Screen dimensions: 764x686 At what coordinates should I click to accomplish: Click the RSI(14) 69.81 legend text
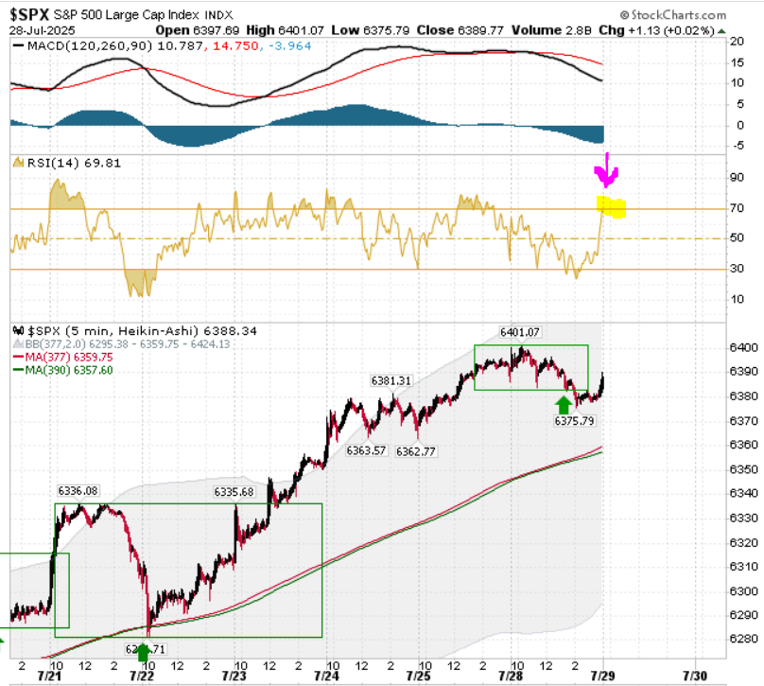coord(74,163)
